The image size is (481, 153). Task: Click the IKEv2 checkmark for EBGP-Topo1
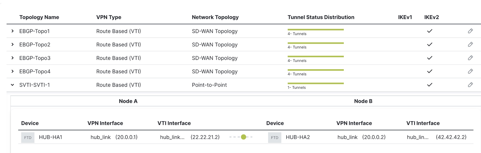[430, 31]
